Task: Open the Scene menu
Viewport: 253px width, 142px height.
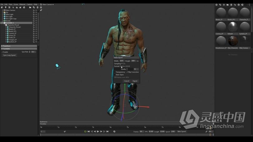Action: click(x=16, y=4)
